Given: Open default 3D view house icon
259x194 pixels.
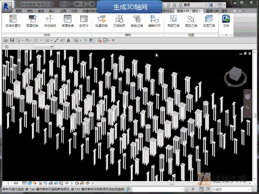Looking at the screenshot, I should [76, 40].
